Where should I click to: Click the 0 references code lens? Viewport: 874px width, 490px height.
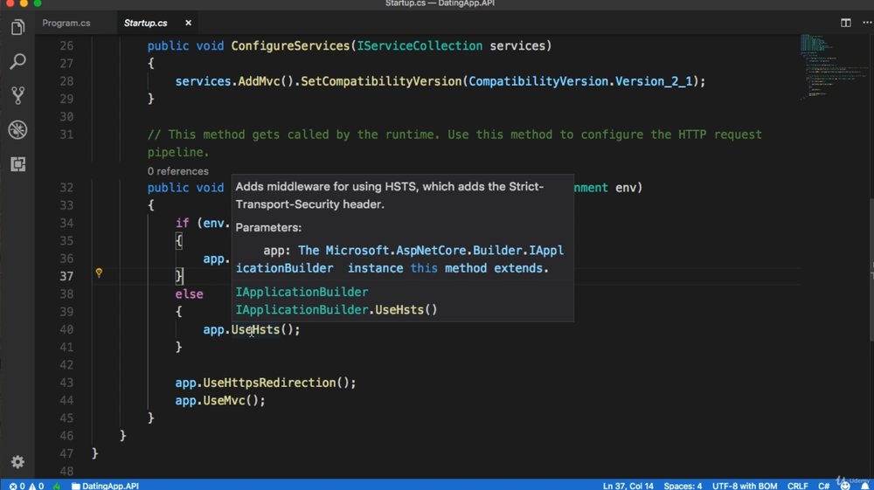click(x=177, y=171)
